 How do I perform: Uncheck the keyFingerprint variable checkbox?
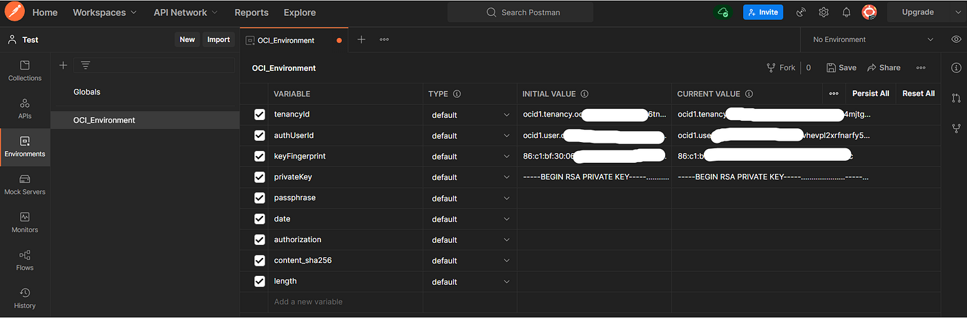[260, 156]
